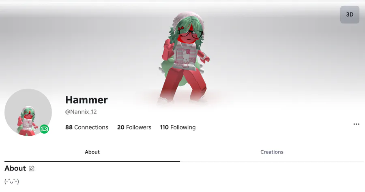Open the 20 Followers list
Viewport: 365px width, 192px height.
134,127
